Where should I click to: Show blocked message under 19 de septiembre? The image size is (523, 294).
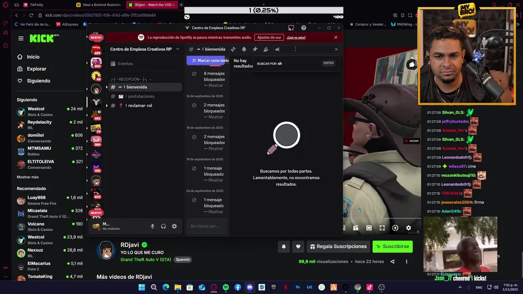216,180
